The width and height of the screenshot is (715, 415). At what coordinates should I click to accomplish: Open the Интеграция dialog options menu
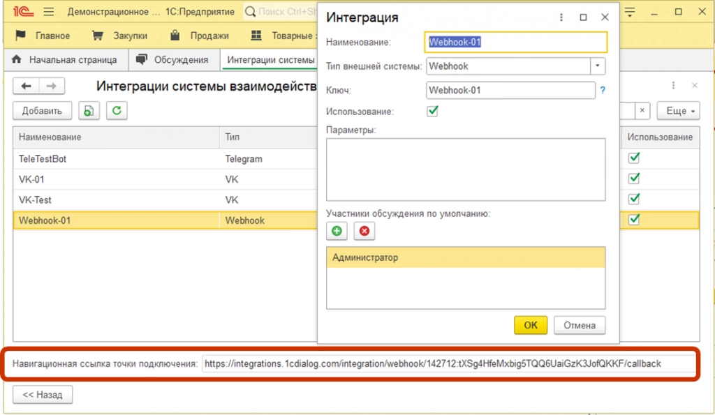(561, 17)
